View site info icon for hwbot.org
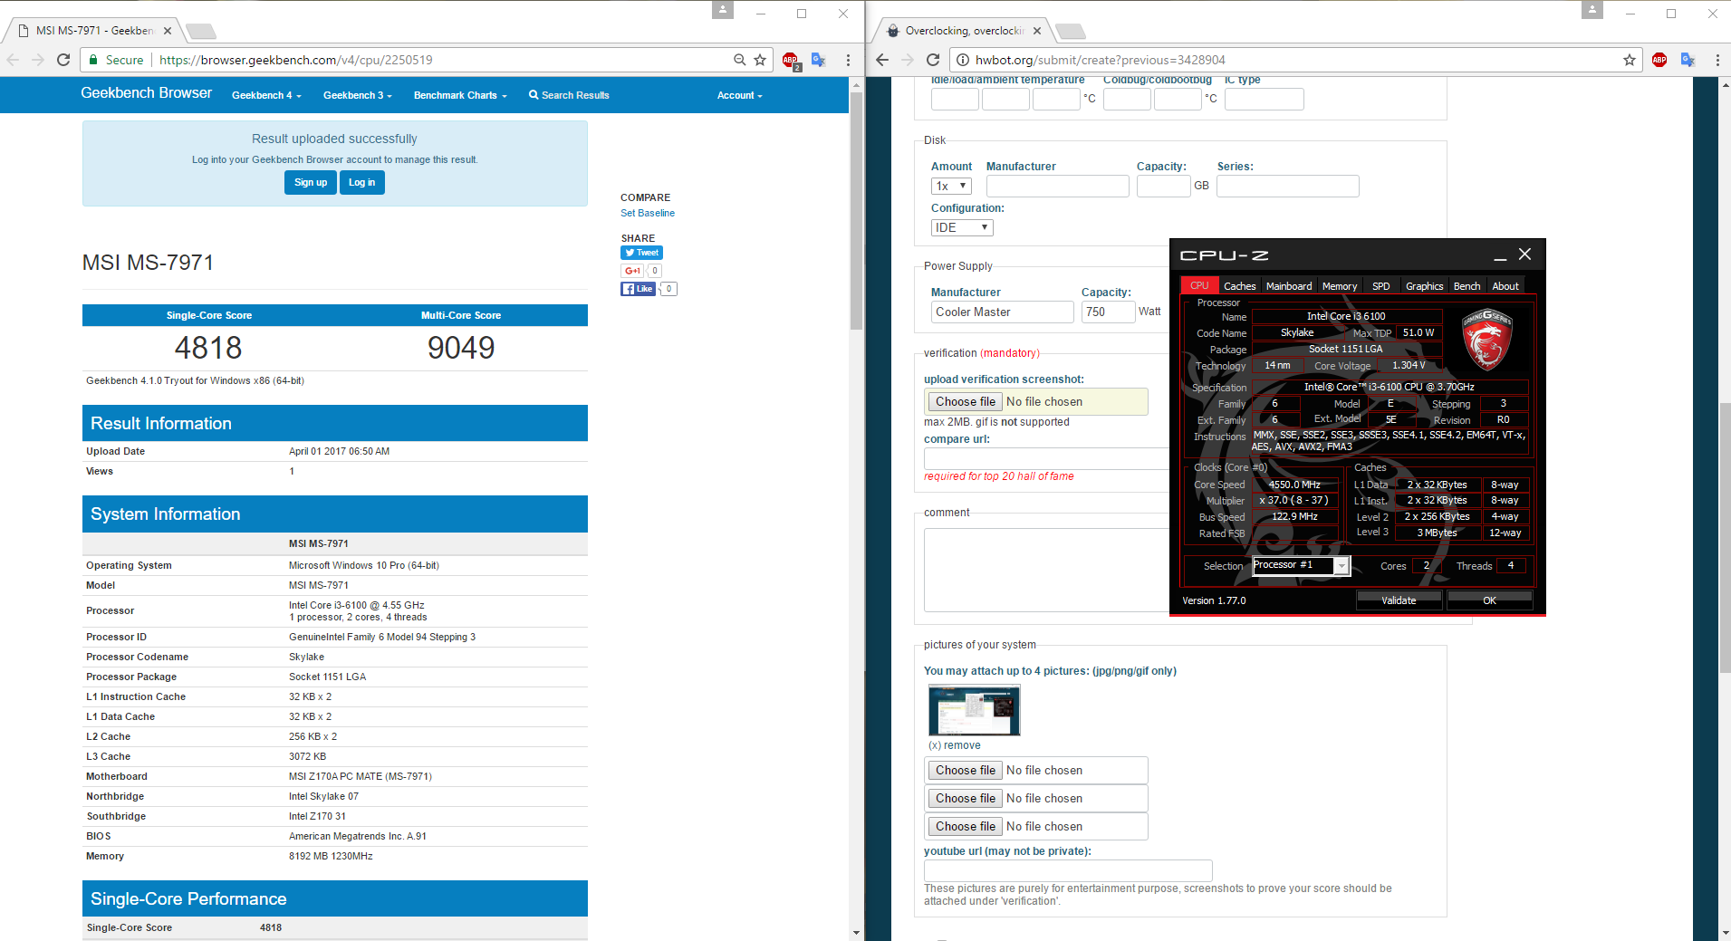Viewport: 1731px width, 941px height. [x=963, y=60]
